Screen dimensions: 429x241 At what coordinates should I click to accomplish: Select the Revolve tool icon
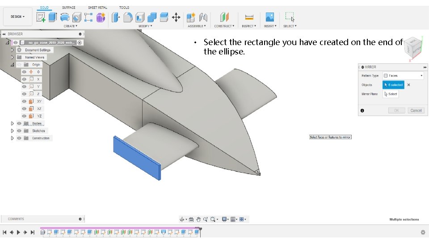coord(64,17)
